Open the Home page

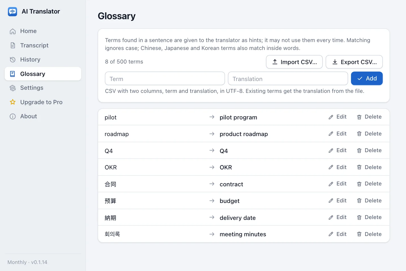click(x=43, y=31)
